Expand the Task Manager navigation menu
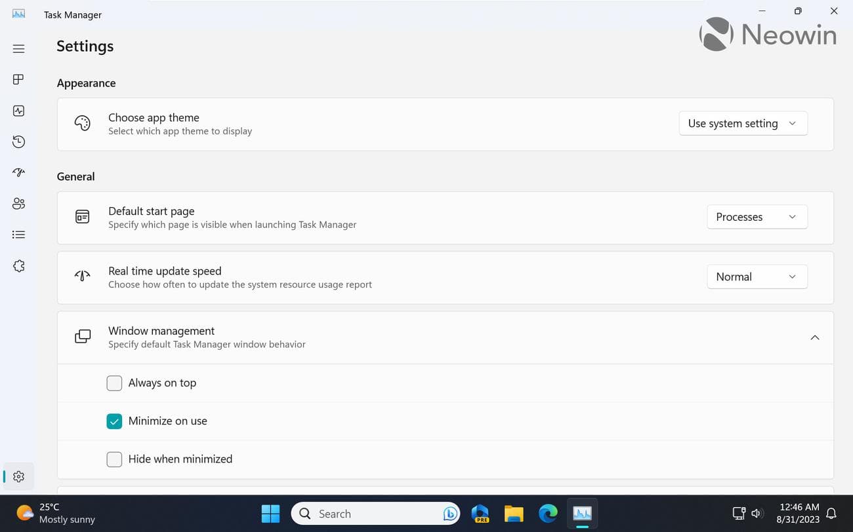The height and width of the screenshot is (532, 853). click(18, 48)
